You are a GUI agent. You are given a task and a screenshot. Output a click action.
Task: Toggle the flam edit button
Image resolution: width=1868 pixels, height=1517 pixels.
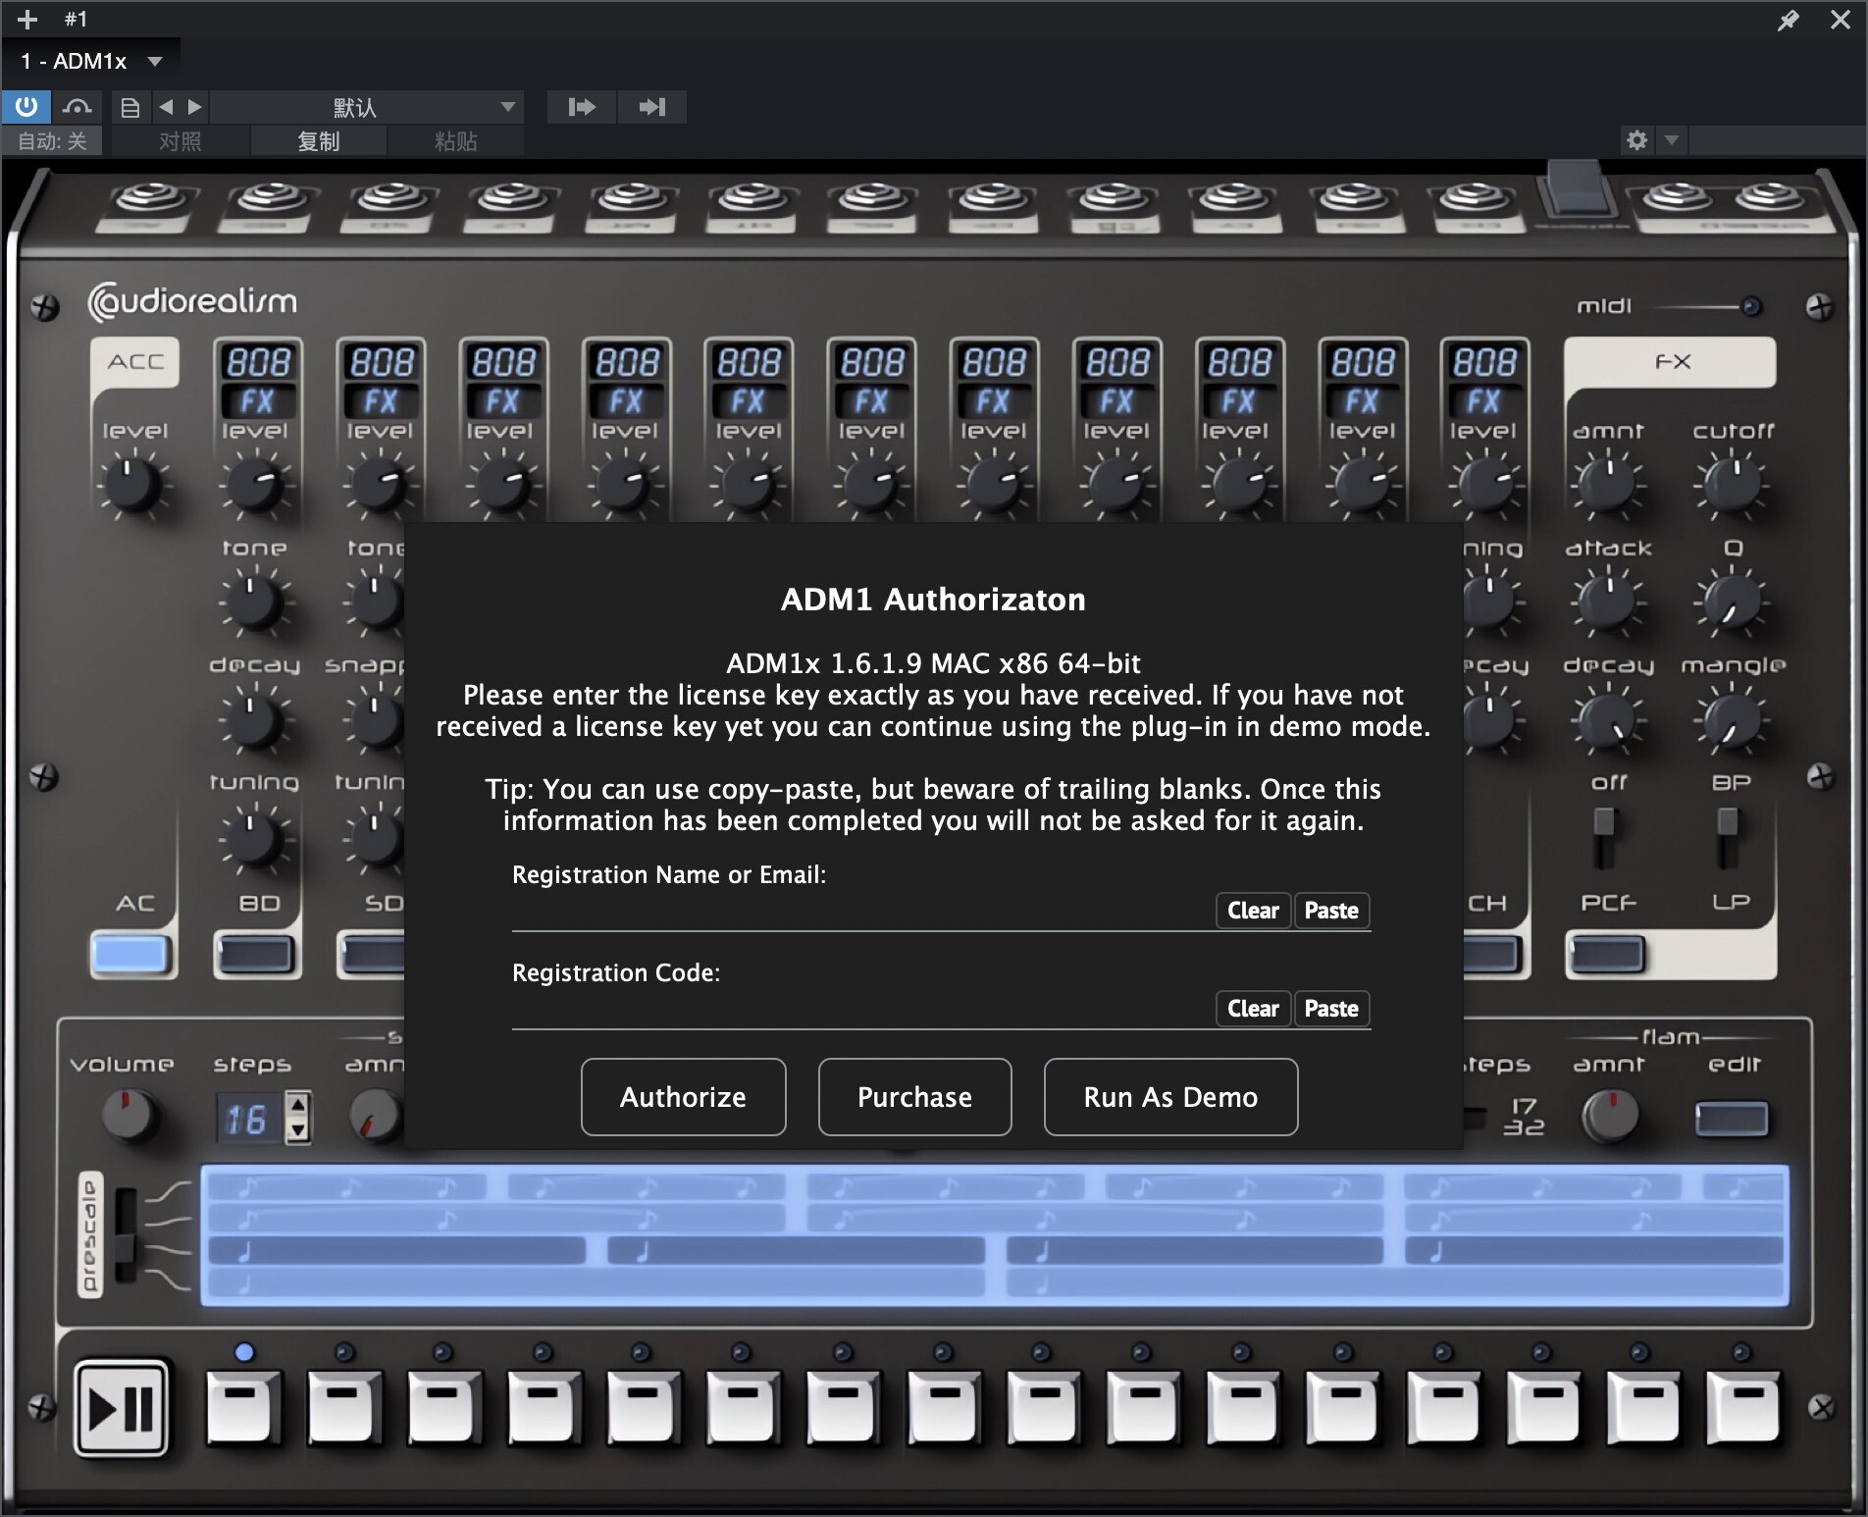click(1732, 1119)
